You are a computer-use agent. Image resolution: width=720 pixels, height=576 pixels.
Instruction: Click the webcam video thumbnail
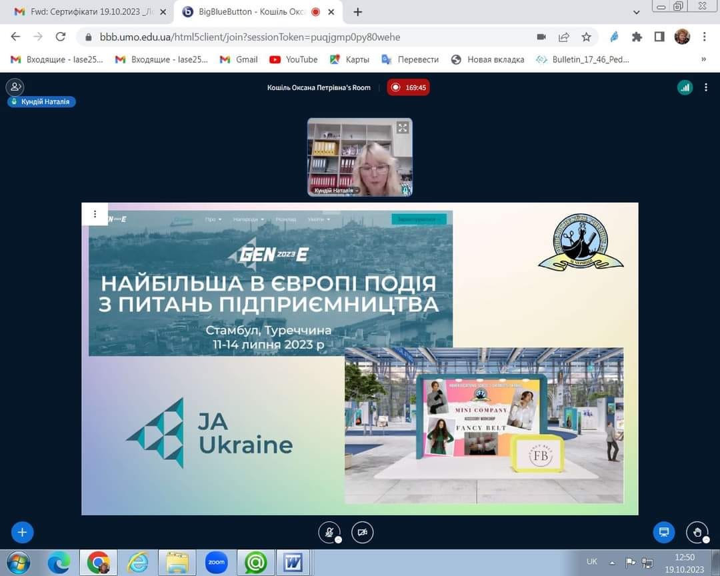pyautogui.click(x=359, y=157)
